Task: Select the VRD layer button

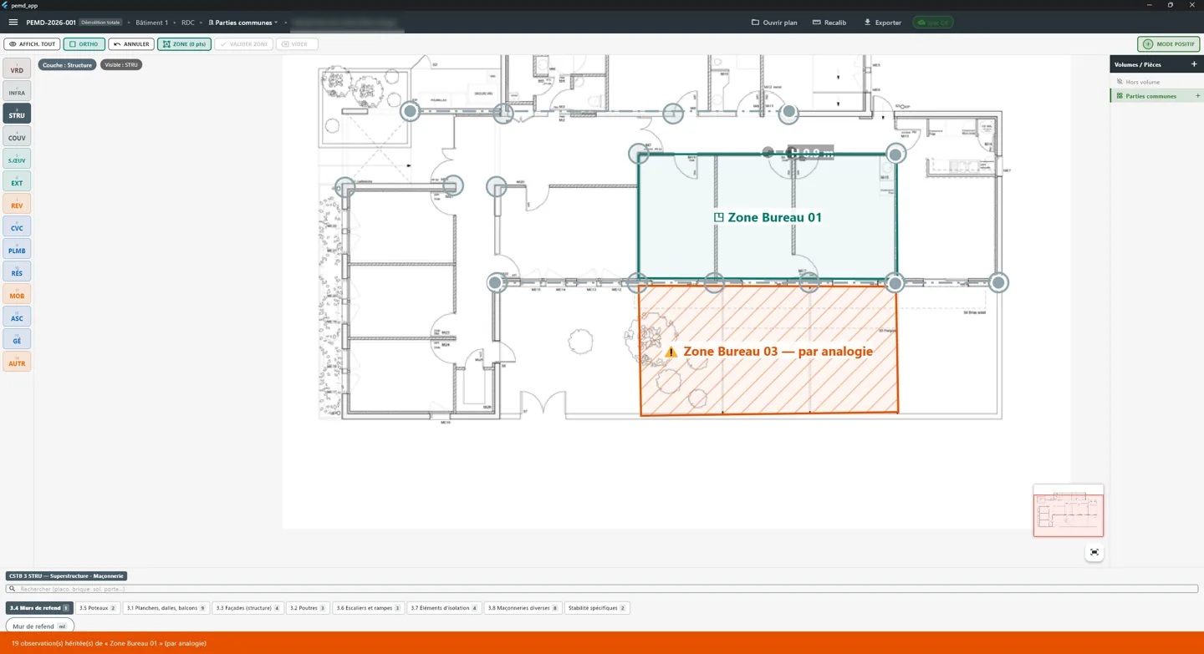Action: [x=17, y=68]
